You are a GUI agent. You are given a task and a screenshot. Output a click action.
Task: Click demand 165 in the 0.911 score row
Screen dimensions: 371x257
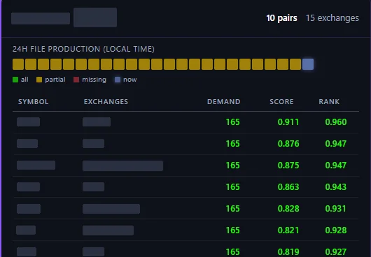(x=233, y=122)
